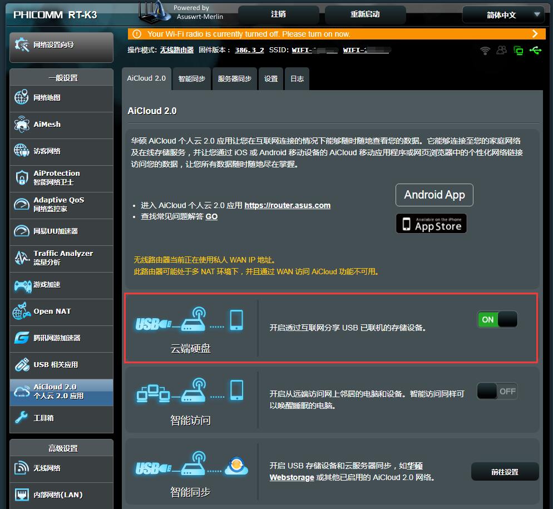The width and height of the screenshot is (553, 509).
Task: Click the 内部网络(LAN) menu label
Action: (58, 495)
